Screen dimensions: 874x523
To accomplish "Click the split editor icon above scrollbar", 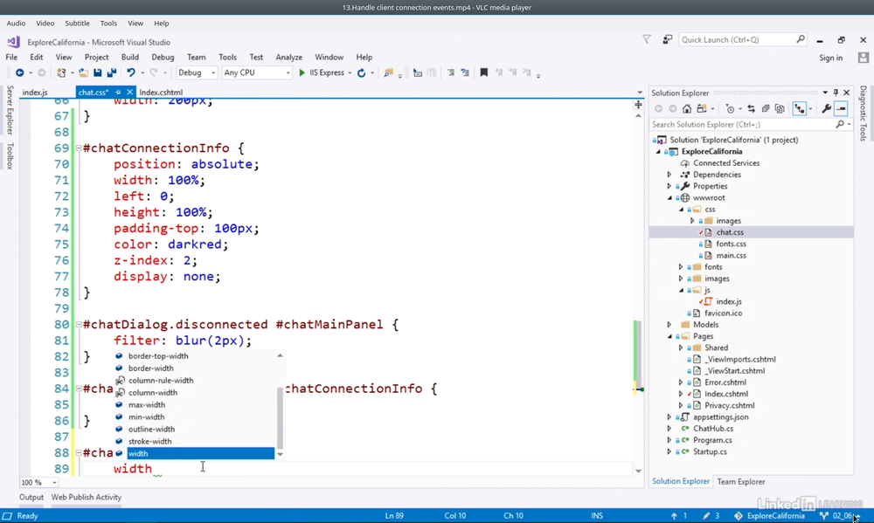I will point(638,105).
